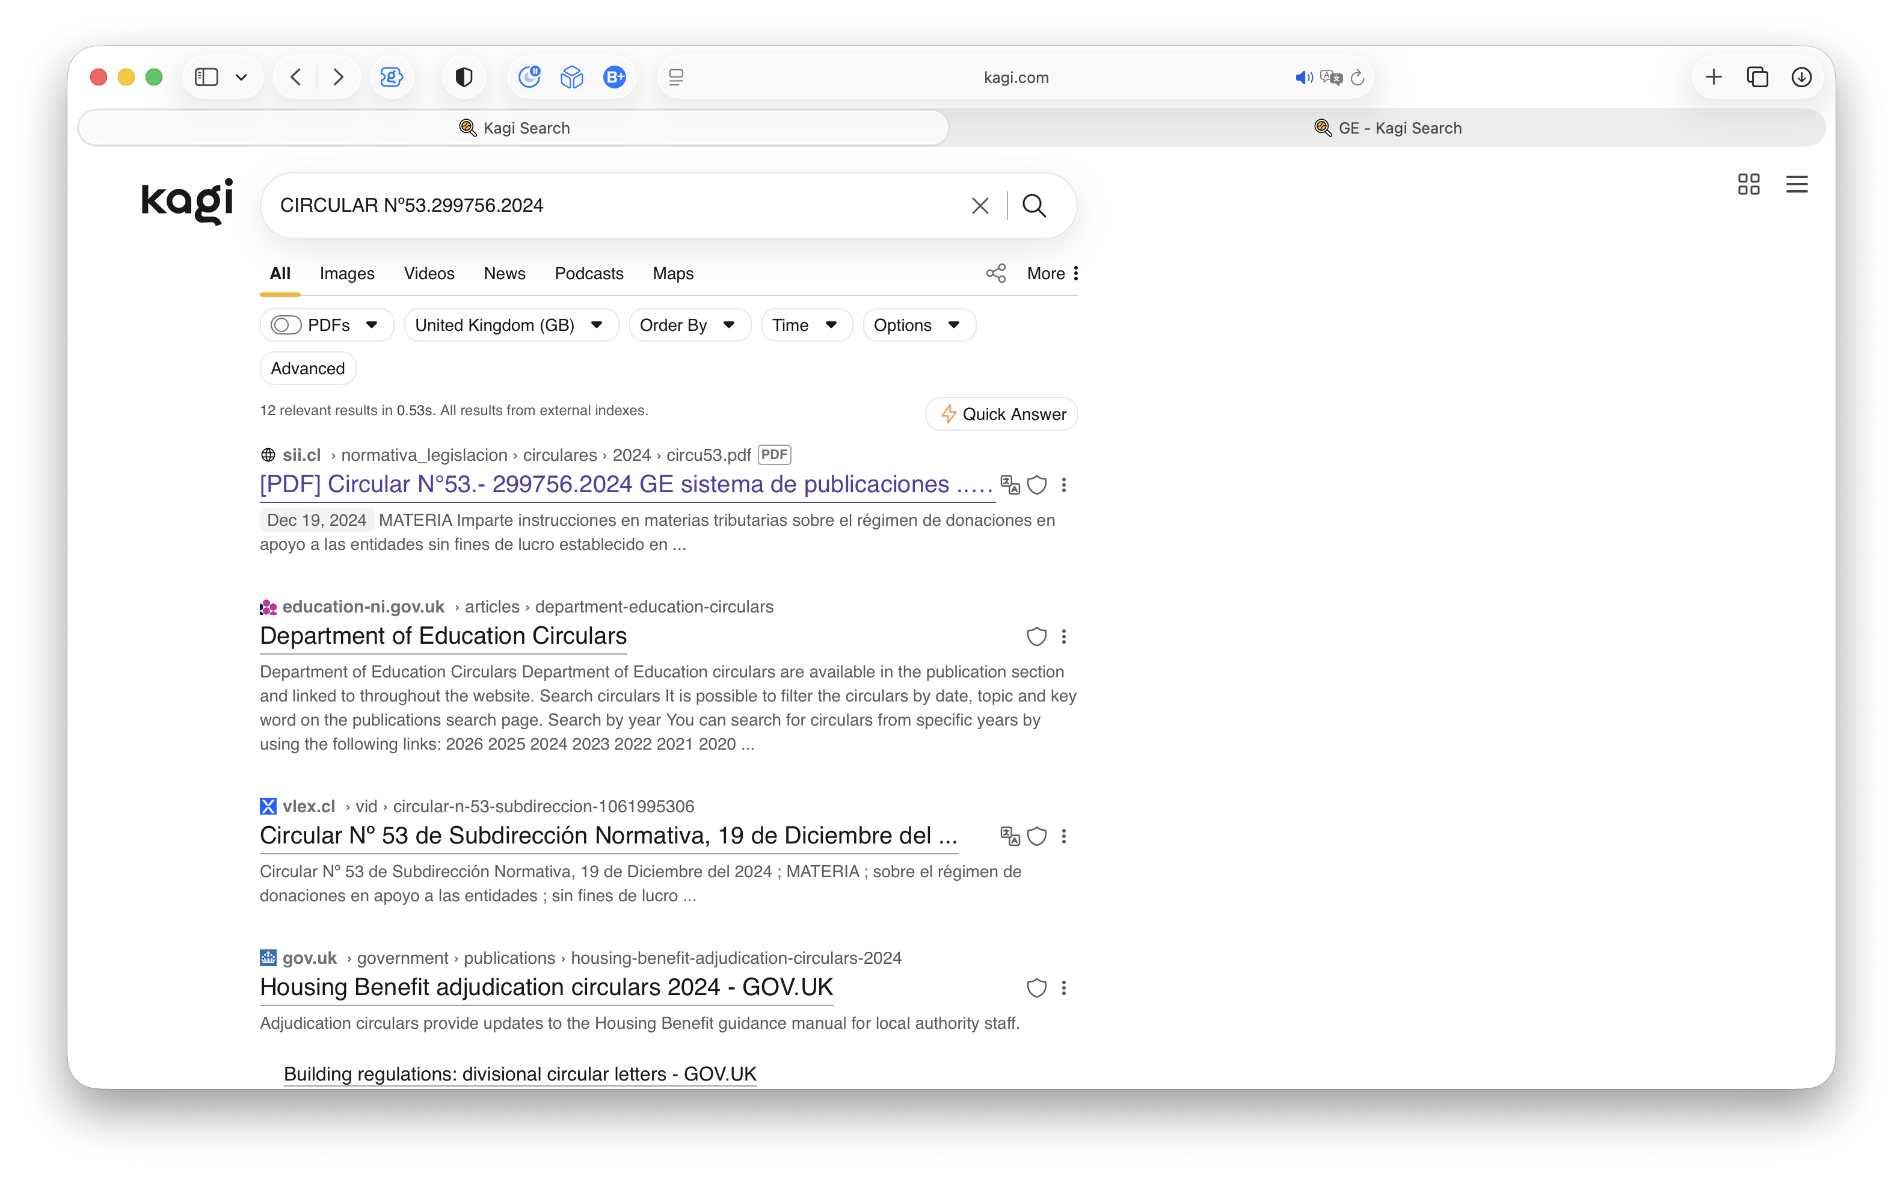Screen dimensions: 1903x1178
Task: Reload the page with the refresh icon
Action: [x=1358, y=77]
